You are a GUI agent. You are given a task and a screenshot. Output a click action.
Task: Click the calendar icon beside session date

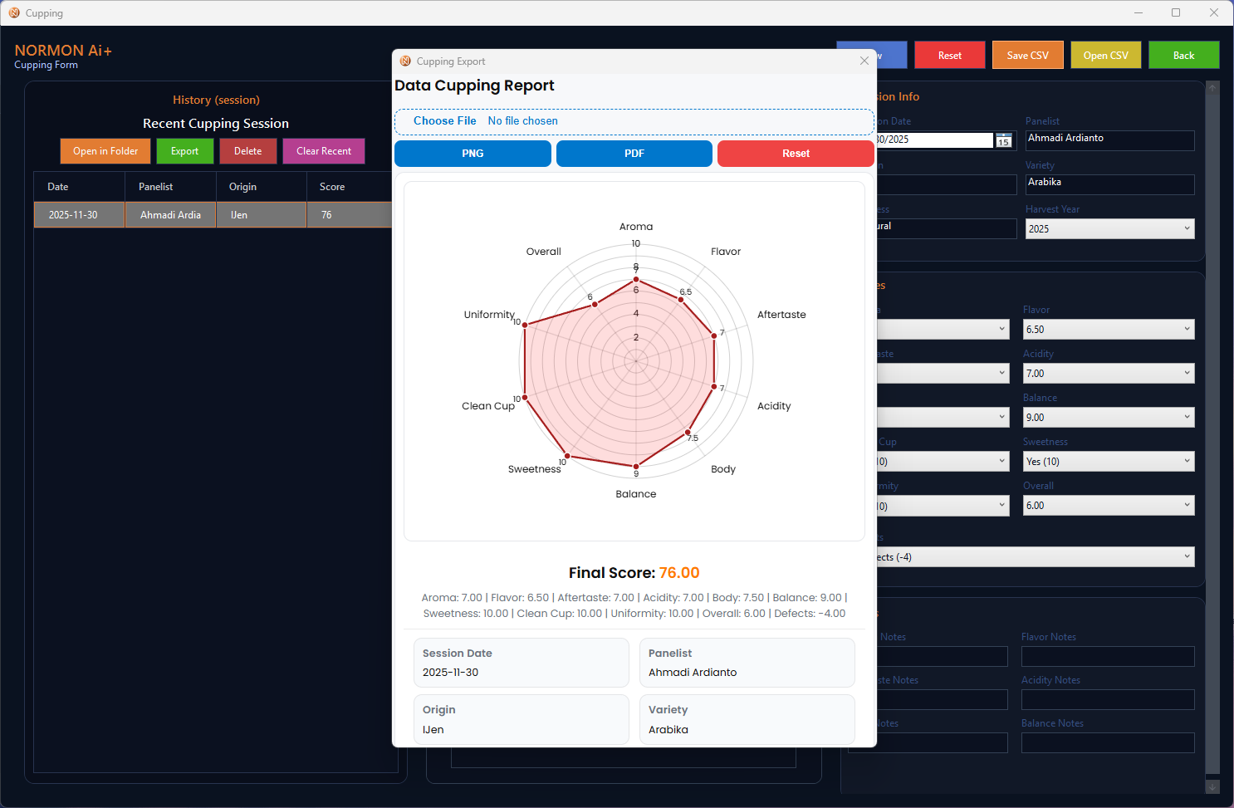click(x=1003, y=140)
